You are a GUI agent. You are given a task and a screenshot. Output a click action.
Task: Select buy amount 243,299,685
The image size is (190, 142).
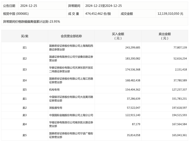pyautogui.click(x=133, y=48)
